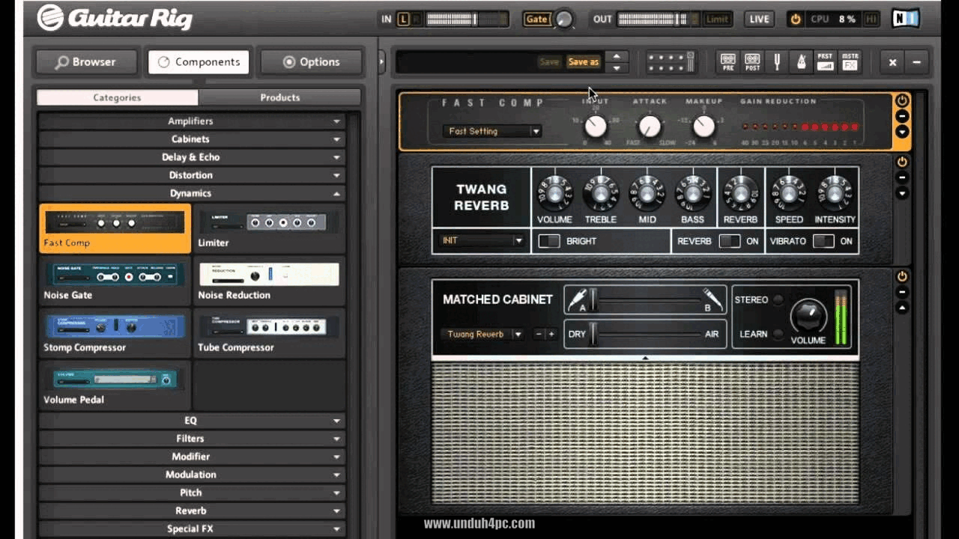This screenshot has width=959, height=539.
Task: Open the Post tapedeck
Action: (752, 61)
